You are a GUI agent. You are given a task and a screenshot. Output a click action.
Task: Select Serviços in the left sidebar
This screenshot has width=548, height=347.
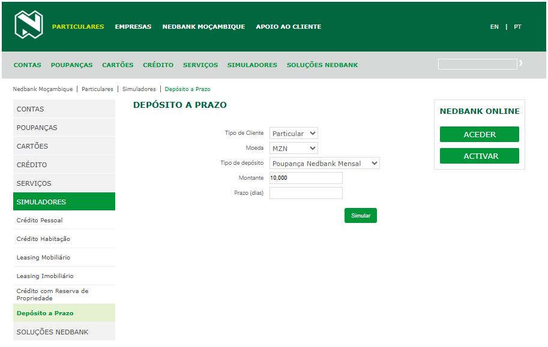pyautogui.click(x=64, y=183)
